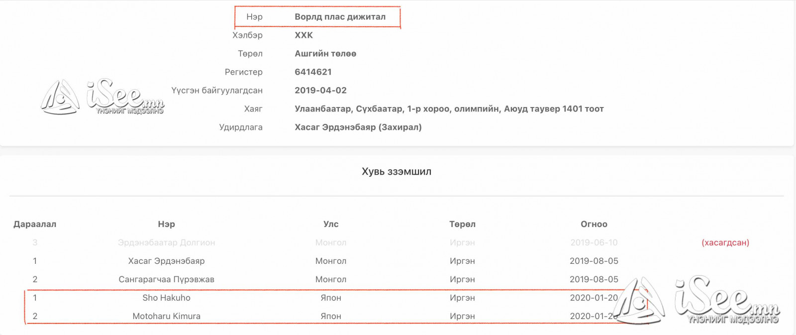Click the 'Хаяг' label
796x335 pixels.
click(x=253, y=109)
